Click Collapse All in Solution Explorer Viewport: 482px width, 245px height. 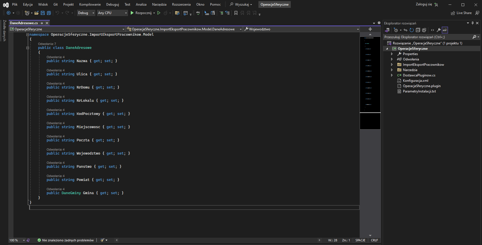click(418, 30)
